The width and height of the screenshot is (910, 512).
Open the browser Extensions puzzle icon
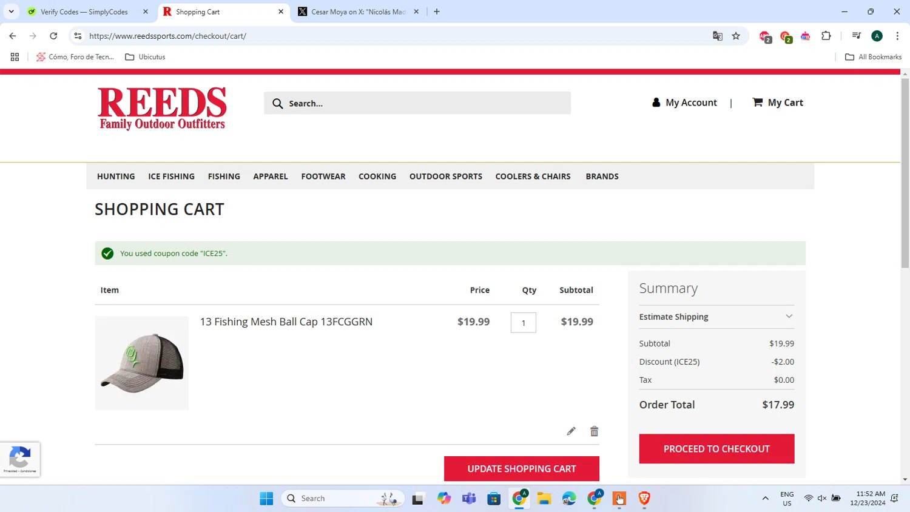(x=826, y=36)
